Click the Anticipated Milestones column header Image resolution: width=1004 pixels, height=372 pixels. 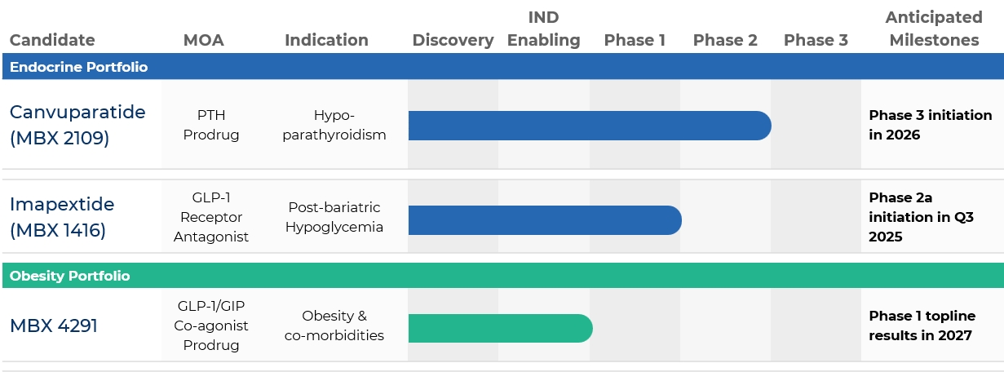pyautogui.click(x=934, y=29)
